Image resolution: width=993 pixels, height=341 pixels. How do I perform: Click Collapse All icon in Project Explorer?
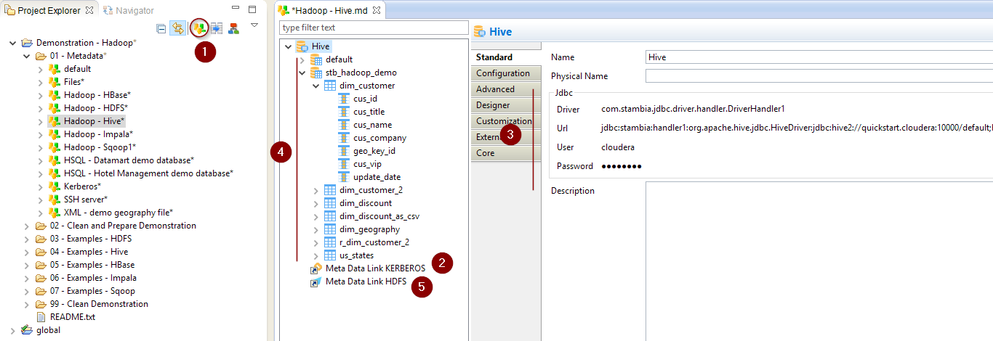click(x=161, y=28)
